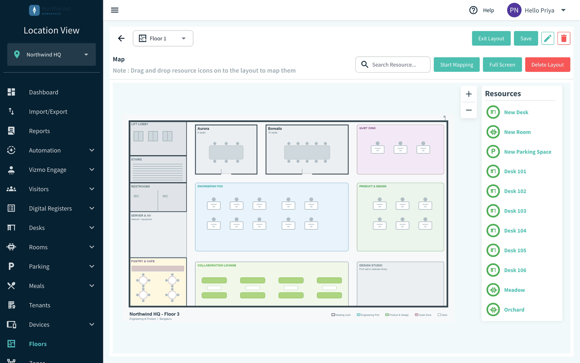This screenshot has height=363, width=580.
Task: Expand the Visitors submenu chevron
Action: (92, 189)
